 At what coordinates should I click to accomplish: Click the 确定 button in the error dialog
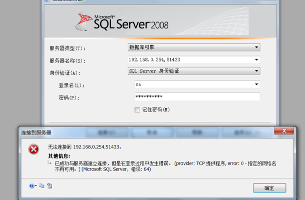[x=269, y=188]
